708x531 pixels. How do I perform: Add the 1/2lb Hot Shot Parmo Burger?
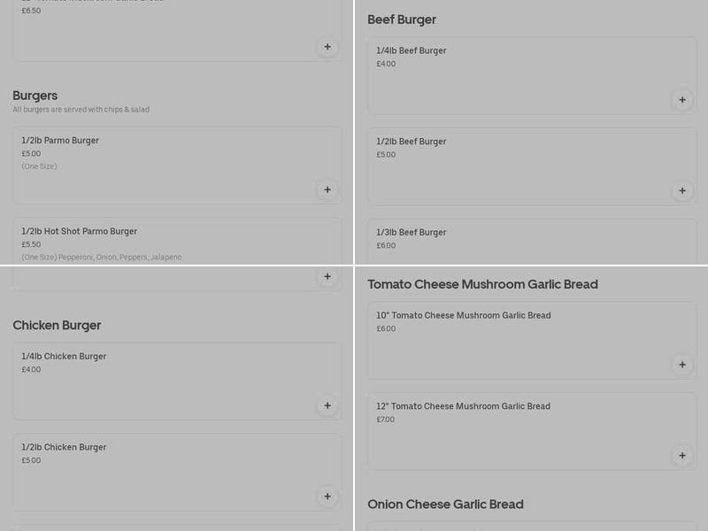[x=327, y=276]
